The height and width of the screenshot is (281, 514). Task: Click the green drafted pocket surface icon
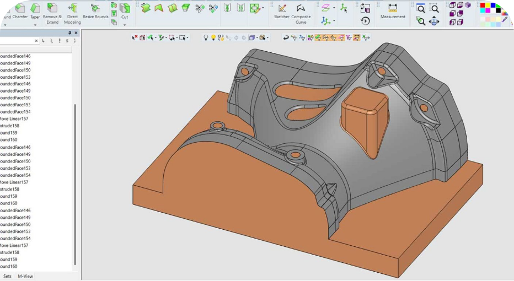point(186,8)
